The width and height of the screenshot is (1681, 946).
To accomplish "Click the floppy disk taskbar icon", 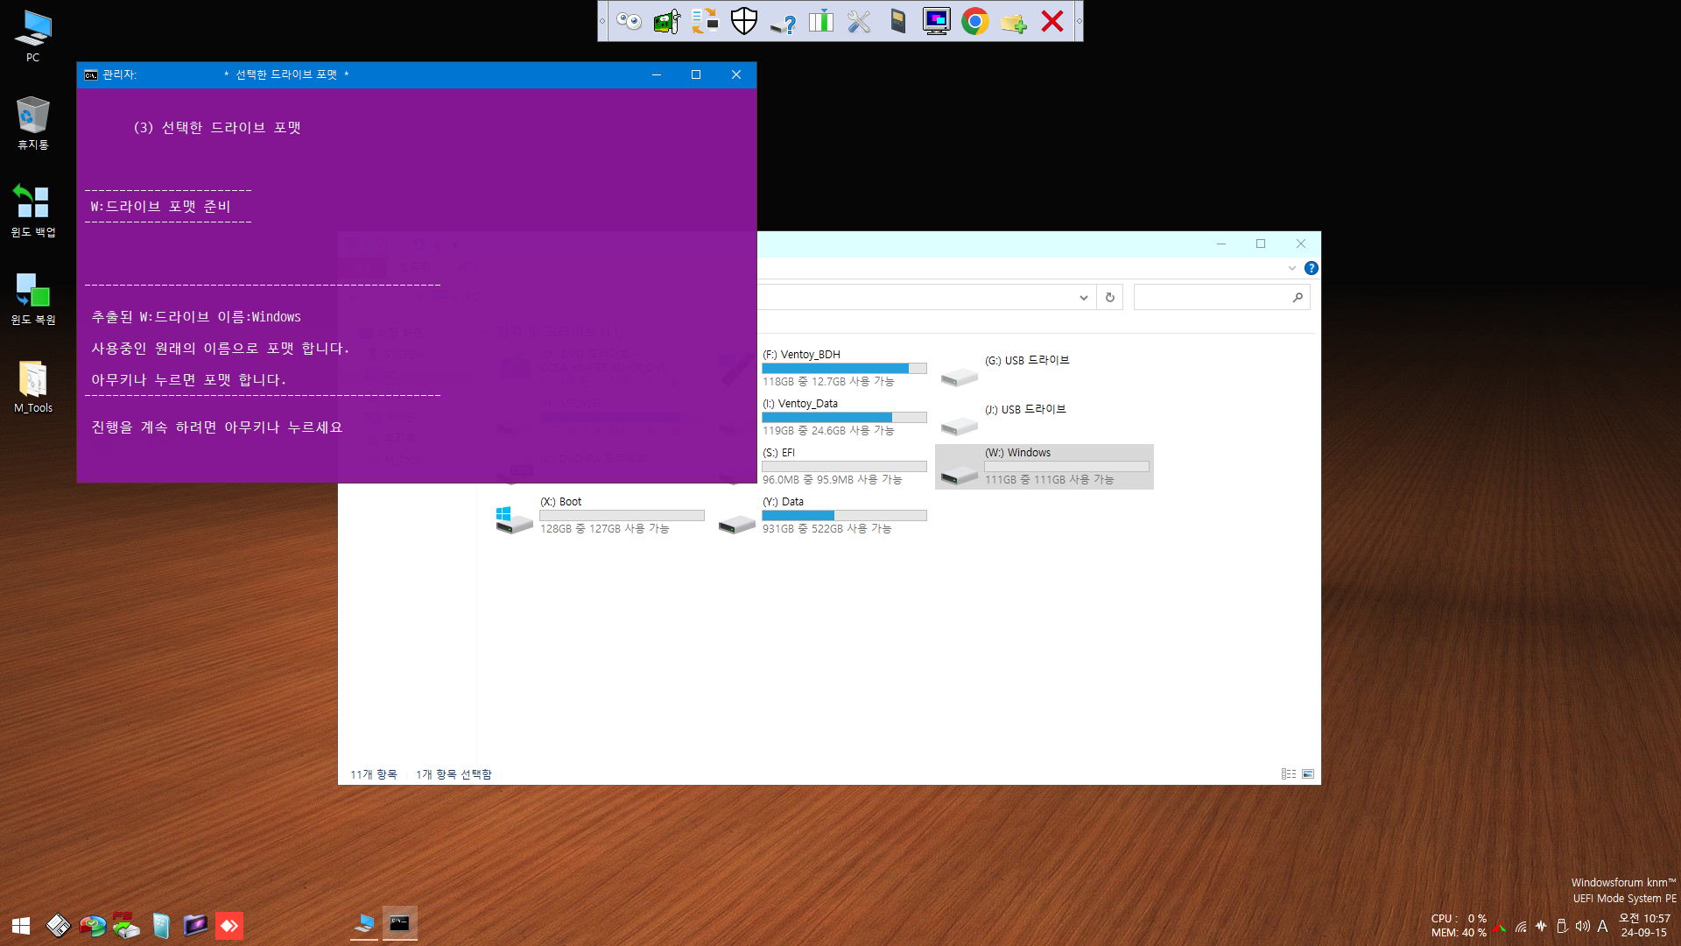I will point(58,926).
